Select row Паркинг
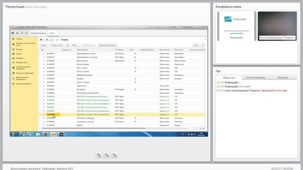Image resolution: width=303 pixels, height=170 pixels. [122, 125]
